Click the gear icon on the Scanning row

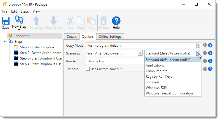pyautogui.click(x=205, y=53)
